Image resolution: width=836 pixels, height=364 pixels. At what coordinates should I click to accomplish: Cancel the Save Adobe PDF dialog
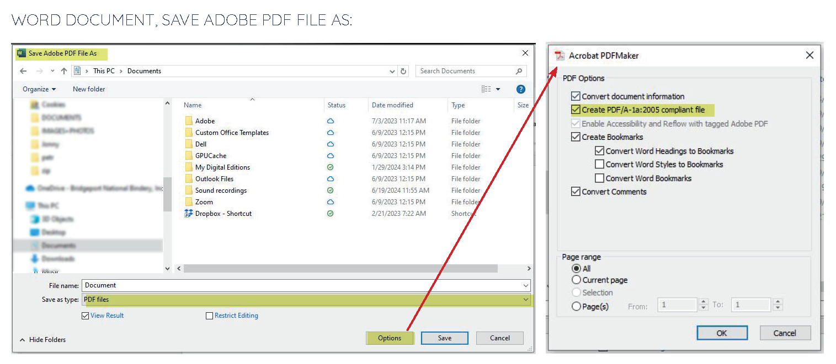(500, 338)
